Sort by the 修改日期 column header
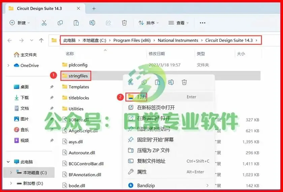 157,54
